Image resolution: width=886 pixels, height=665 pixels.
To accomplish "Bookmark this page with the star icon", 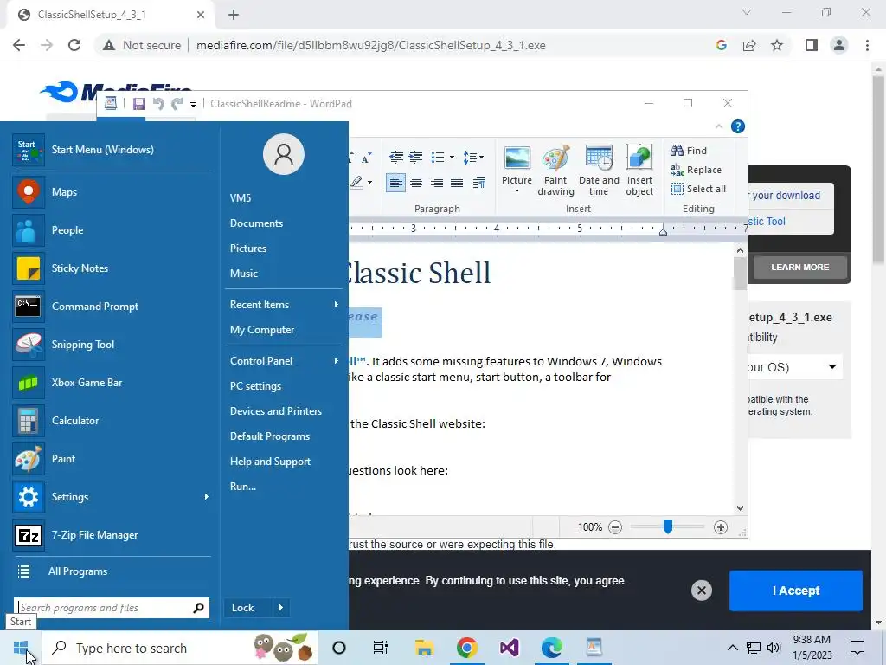I will pyautogui.click(x=777, y=45).
